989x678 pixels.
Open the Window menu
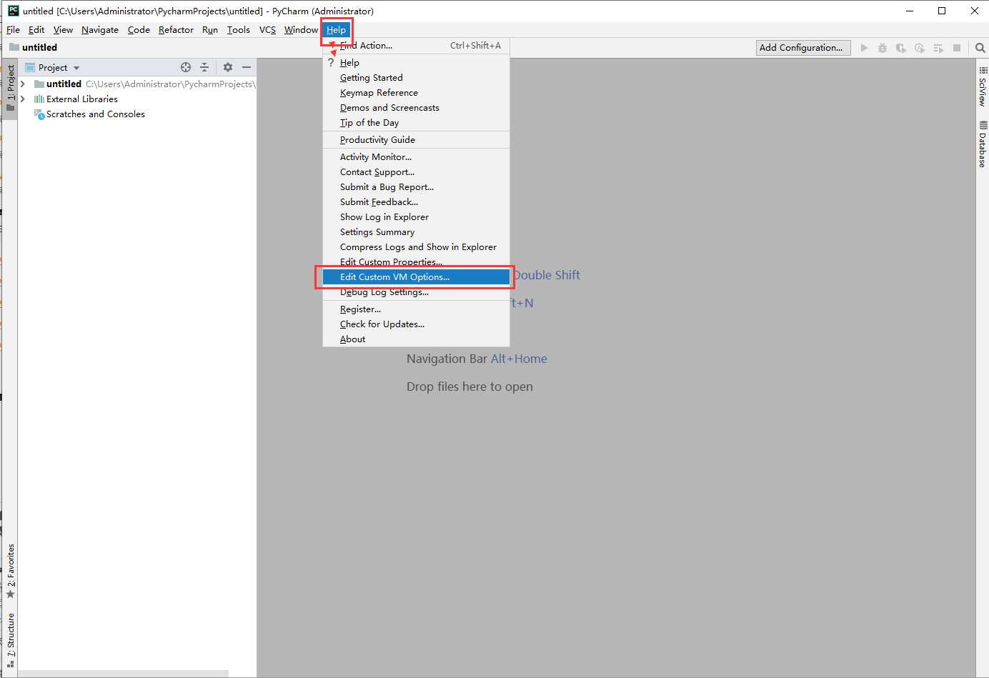pyautogui.click(x=301, y=29)
